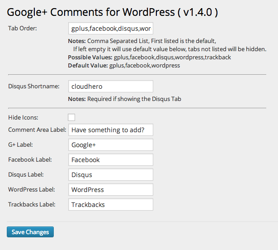
Task: Edit the Trackbacks Label field
Action: [111, 205]
